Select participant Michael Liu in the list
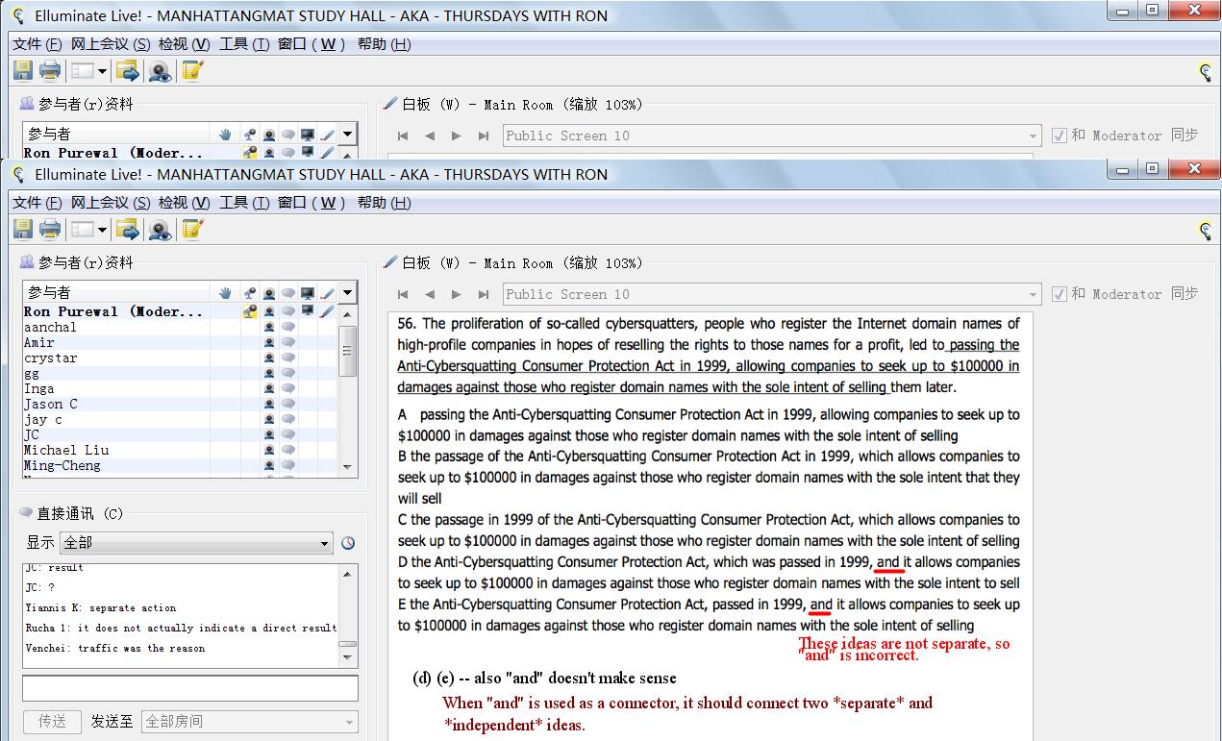Screen dimensions: 1222x741 (65, 450)
